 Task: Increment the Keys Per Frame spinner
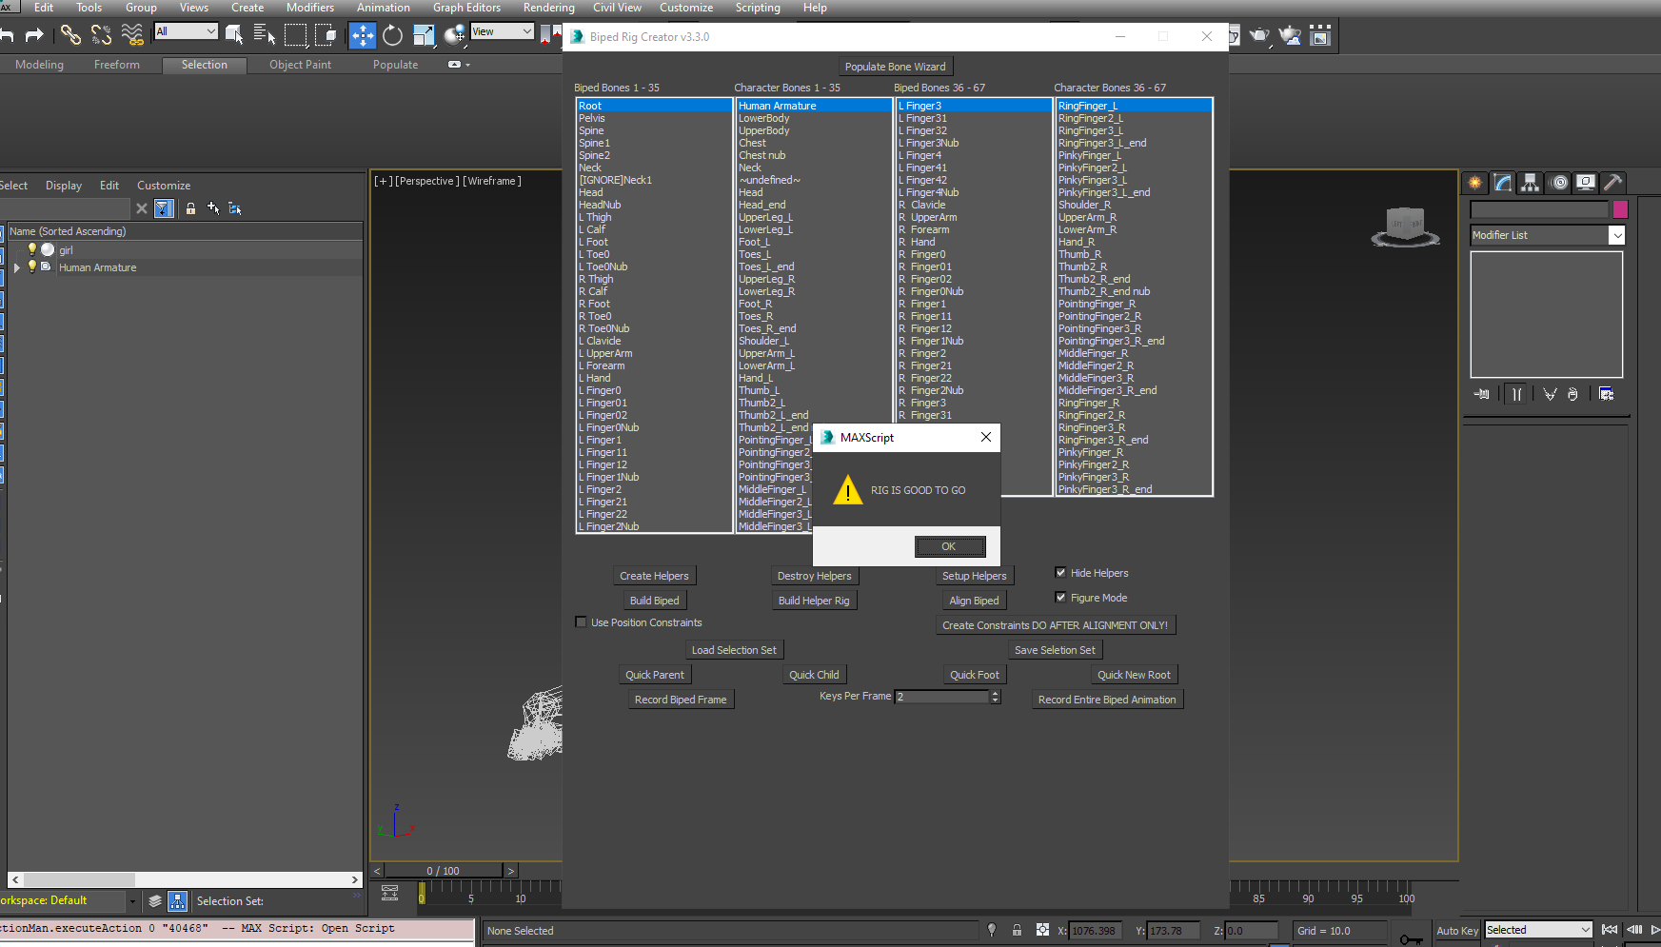pyautogui.click(x=996, y=694)
